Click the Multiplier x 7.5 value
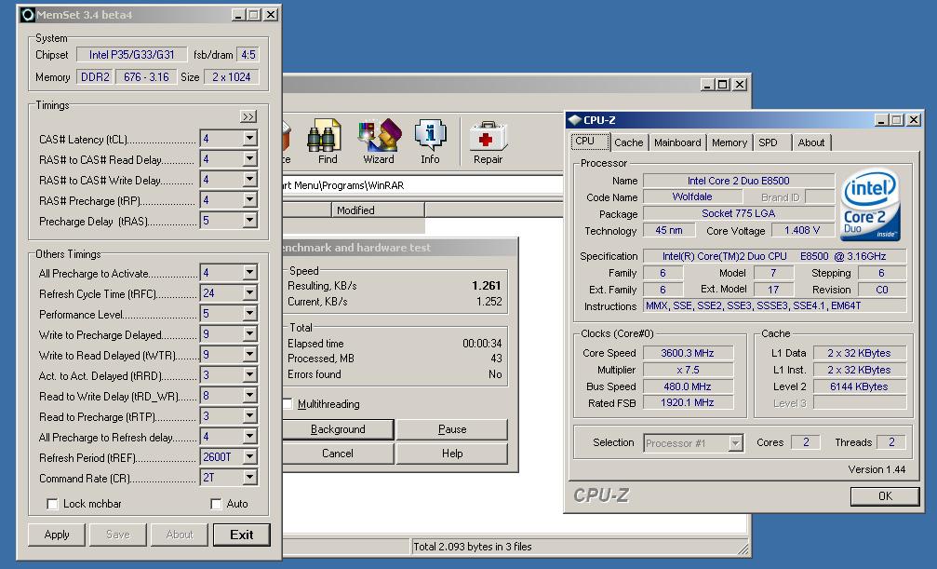 point(688,370)
